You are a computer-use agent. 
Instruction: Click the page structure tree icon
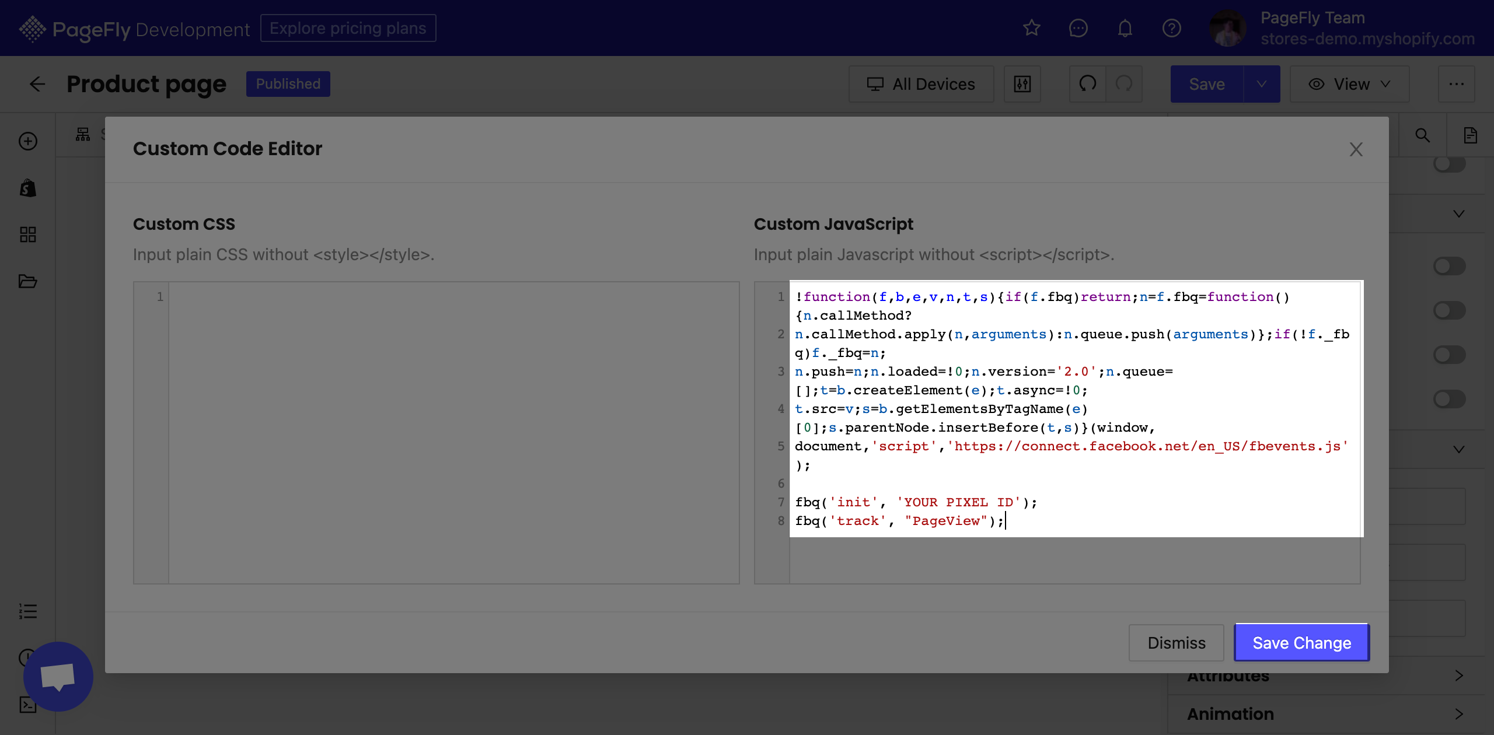click(83, 135)
